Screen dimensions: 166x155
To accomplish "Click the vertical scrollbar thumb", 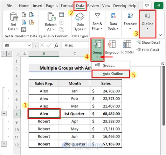I will (x=164, y=95).
